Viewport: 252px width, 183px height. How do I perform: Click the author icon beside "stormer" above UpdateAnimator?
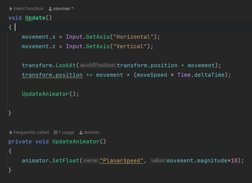pyautogui.click(x=81, y=132)
